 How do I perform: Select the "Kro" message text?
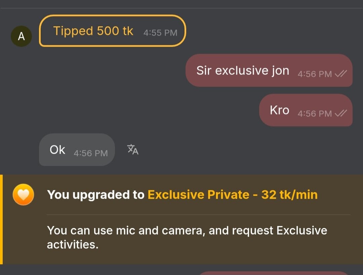[x=279, y=110]
